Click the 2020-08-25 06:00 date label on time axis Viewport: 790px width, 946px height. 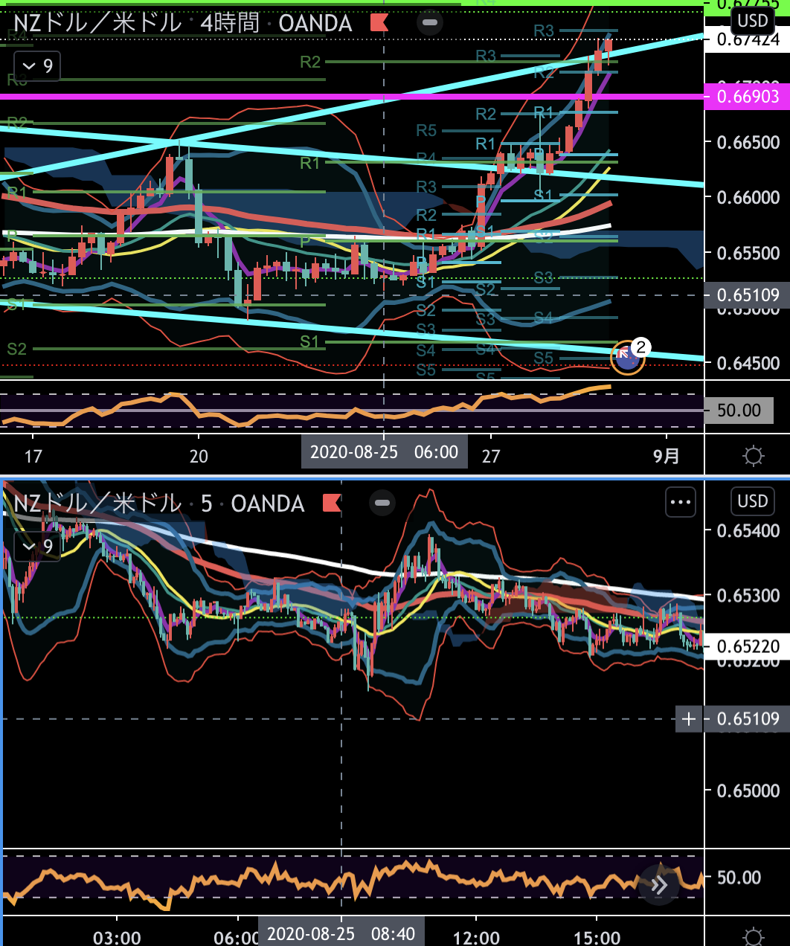tap(384, 452)
